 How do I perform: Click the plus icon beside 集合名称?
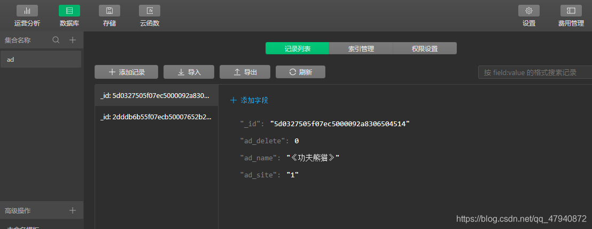[x=73, y=40]
